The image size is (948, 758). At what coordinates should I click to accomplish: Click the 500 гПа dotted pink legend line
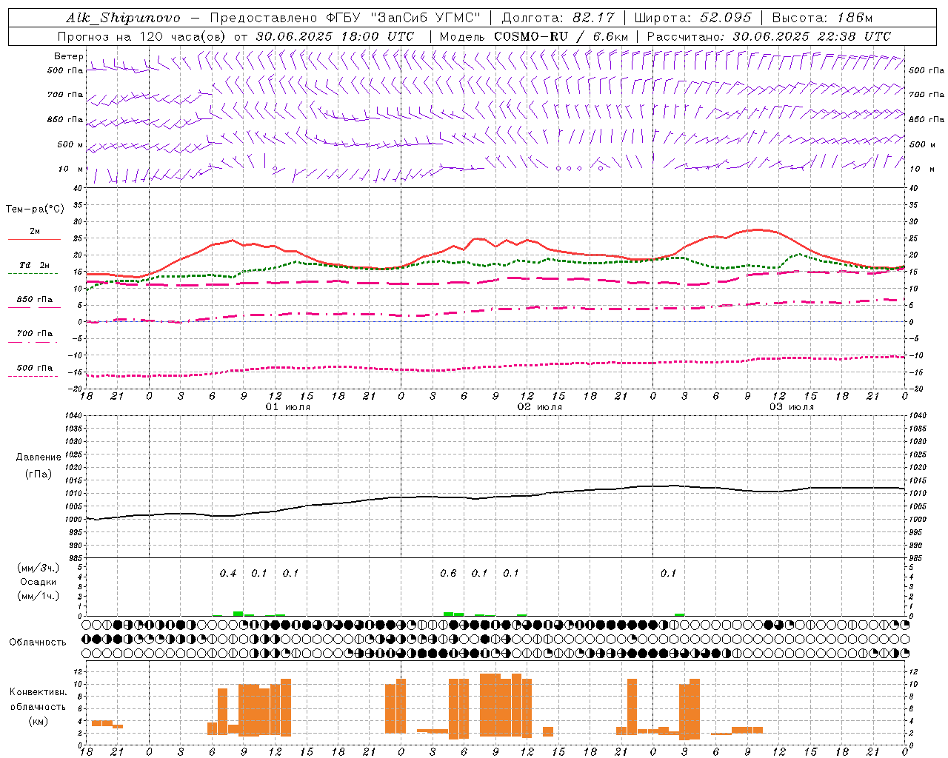pyautogui.click(x=33, y=376)
